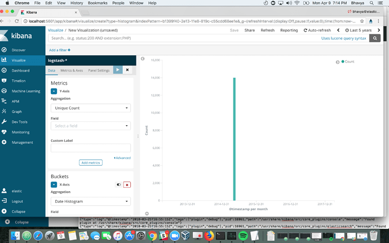
Task: Open the spy panel arrow below the chart
Action: click(147, 214)
